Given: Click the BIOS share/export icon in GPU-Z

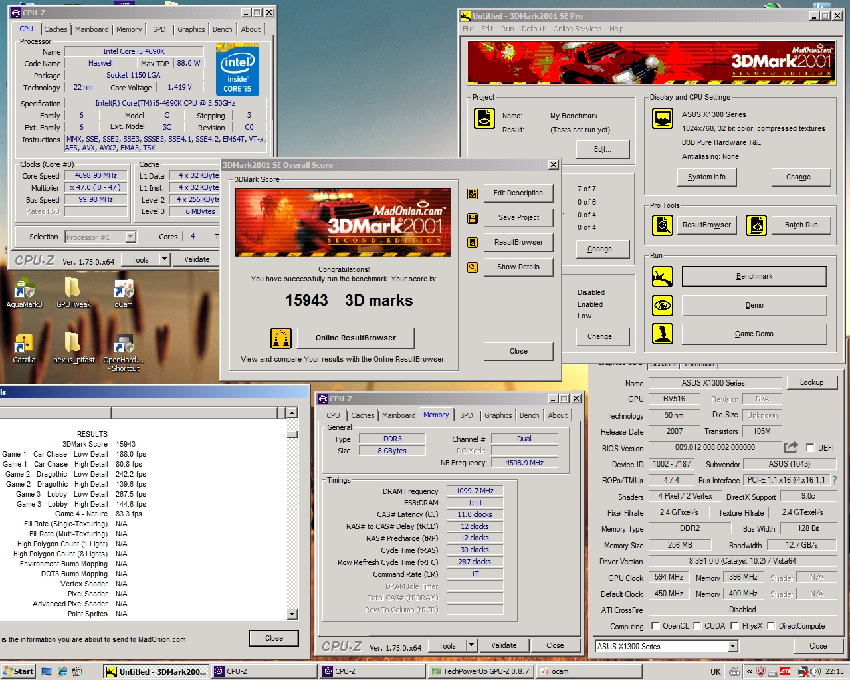Looking at the screenshot, I should (791, 447).
